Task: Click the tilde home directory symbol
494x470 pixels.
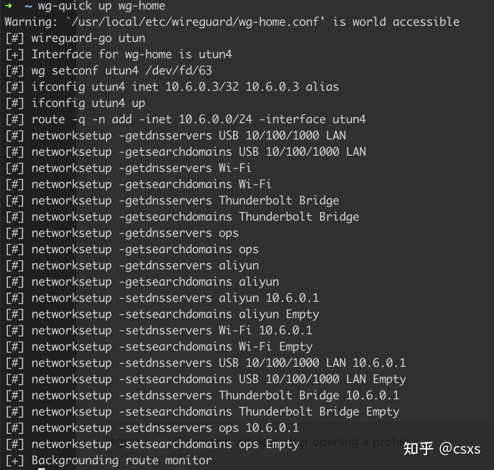Action: 28,6
